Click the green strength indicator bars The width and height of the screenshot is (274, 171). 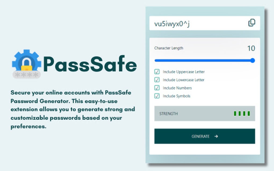[242, 114]
